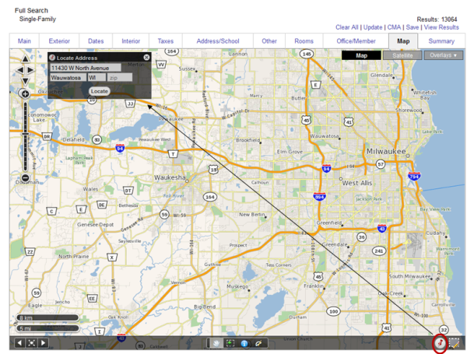Open the Locate Address pushpin tool
The height and width of the screenshot is (354, 467).
pyautogui.click(x=440, y=343)
